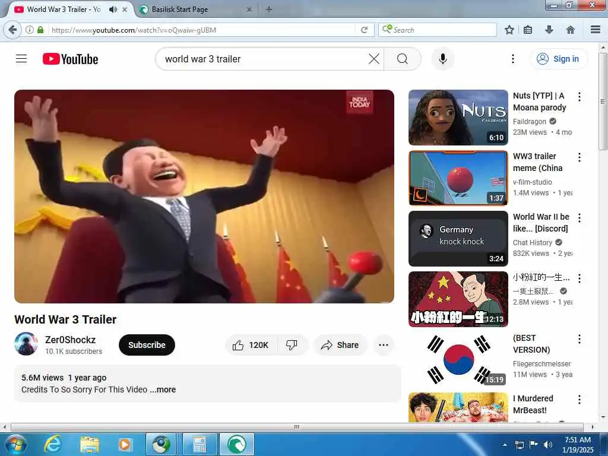Open options for (BEST VERSION) video

coord(579,339)
